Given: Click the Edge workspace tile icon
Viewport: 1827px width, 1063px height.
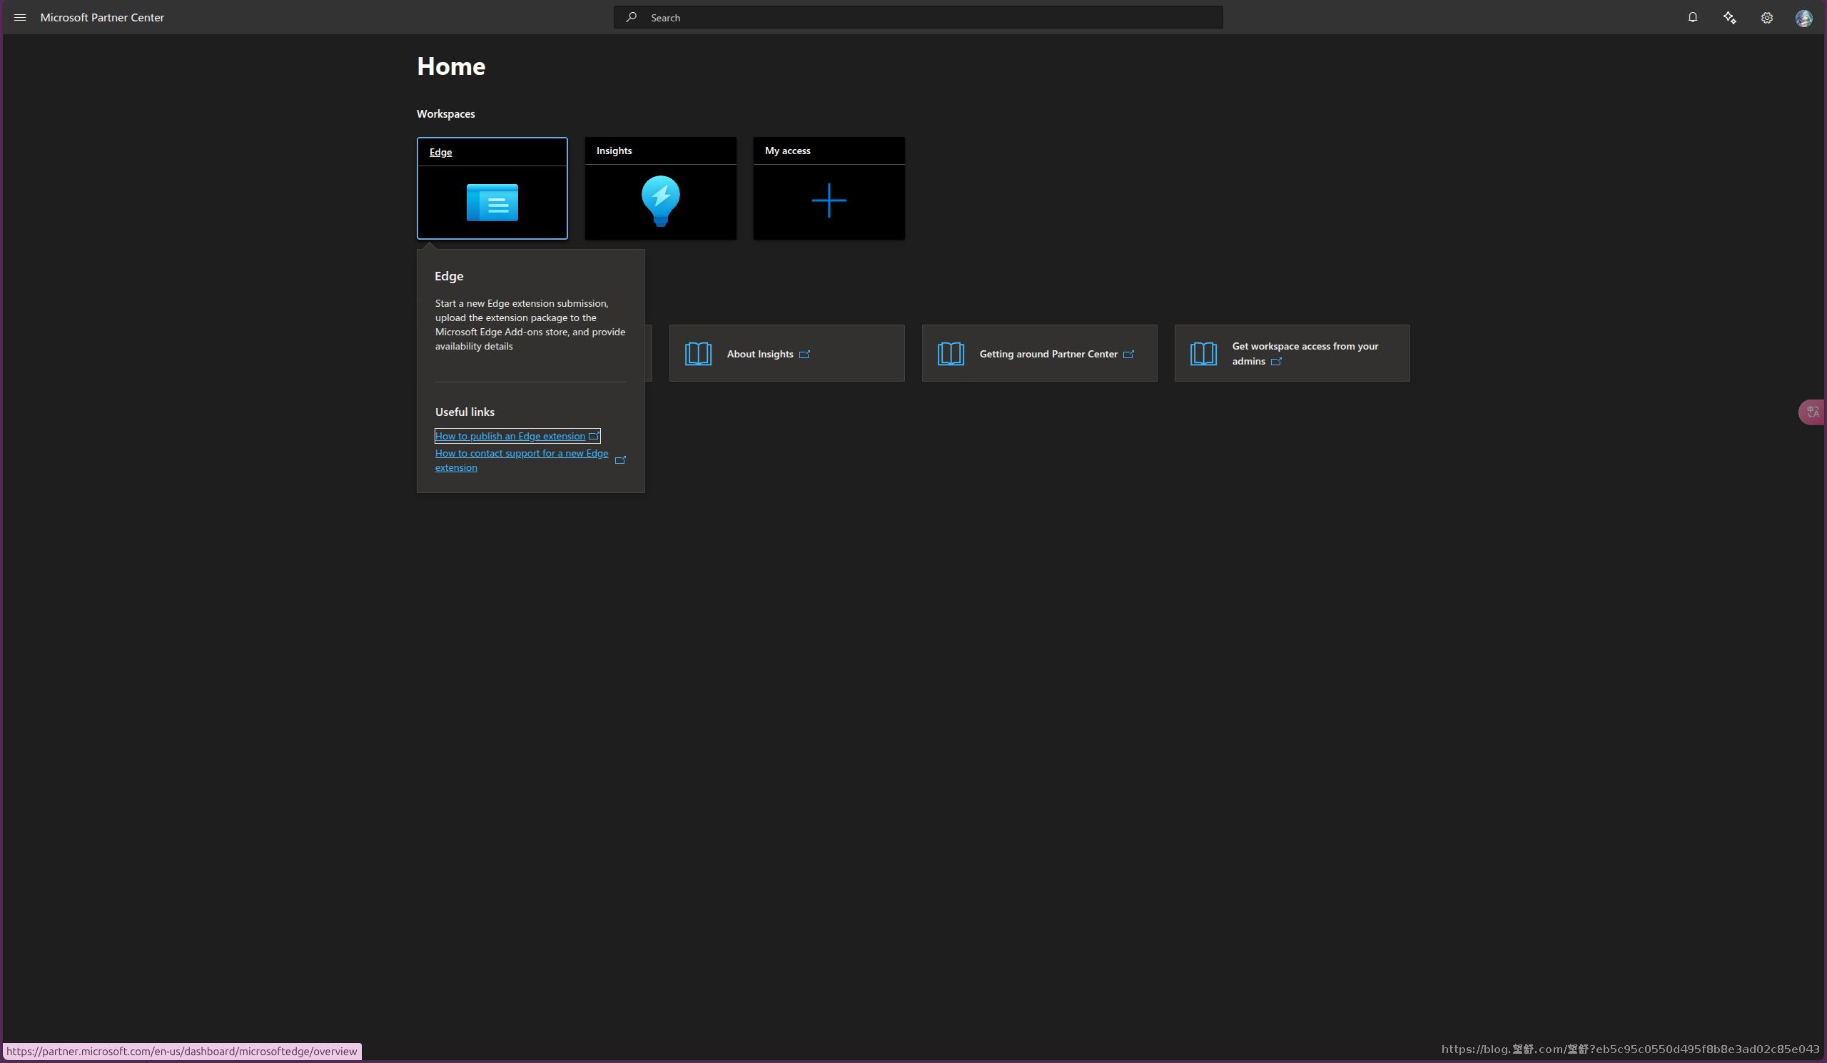Looking at the screenshot, I should tap(492, 202).
